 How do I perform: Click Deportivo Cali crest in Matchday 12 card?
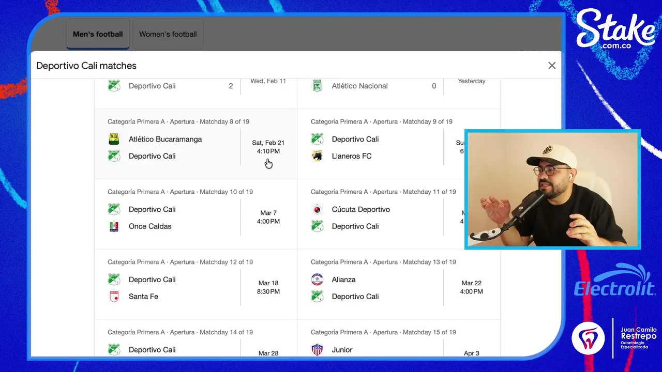114,280
